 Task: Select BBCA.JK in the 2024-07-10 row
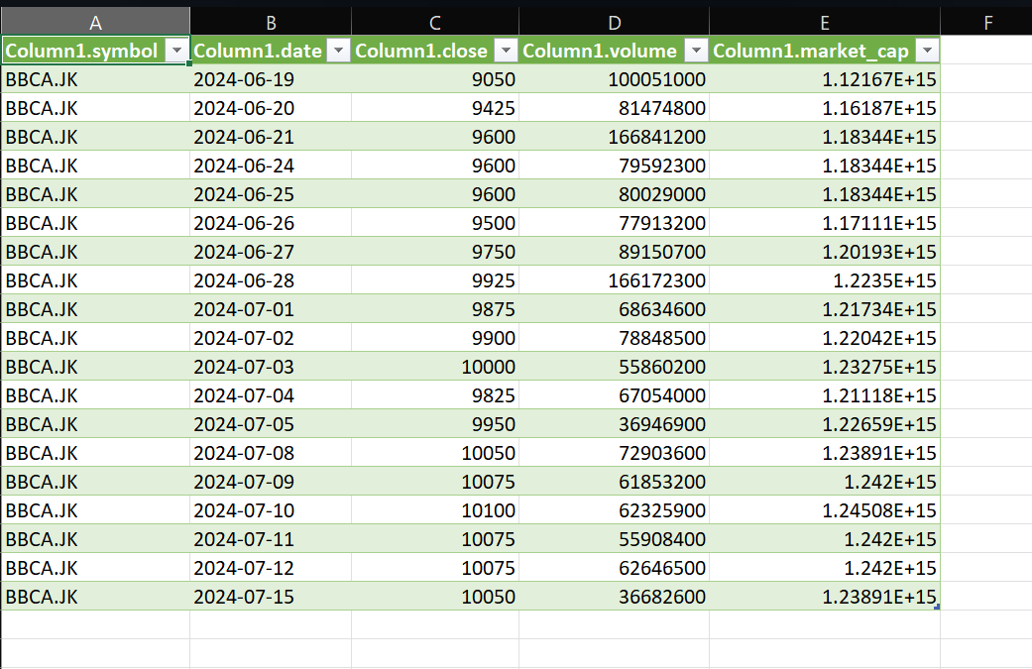pyautogui.click(x=95, y=509)
